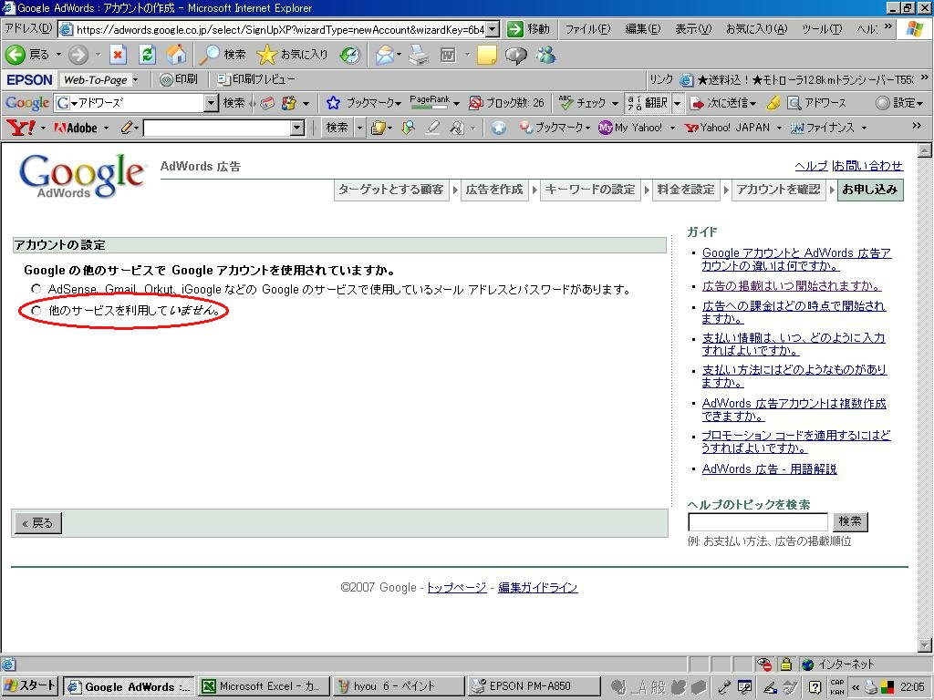Go to キーワードの設定 wizard step
934x700 pixels.
(x=590, y=190)
